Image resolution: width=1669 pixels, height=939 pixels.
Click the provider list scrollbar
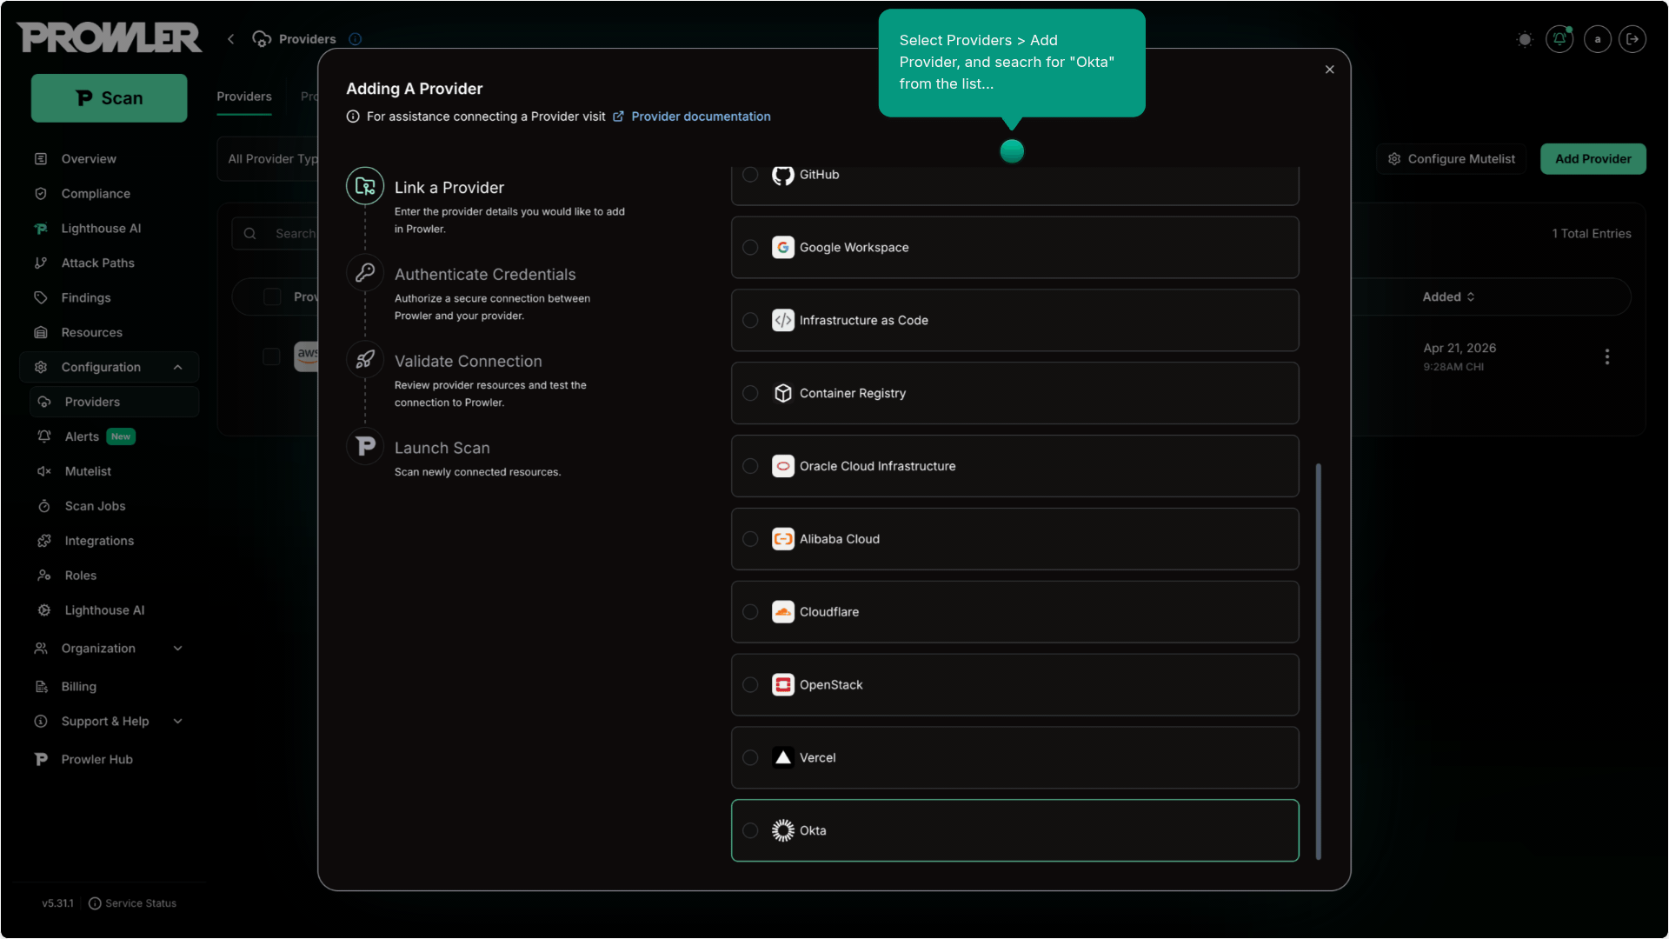(1318, 662)
